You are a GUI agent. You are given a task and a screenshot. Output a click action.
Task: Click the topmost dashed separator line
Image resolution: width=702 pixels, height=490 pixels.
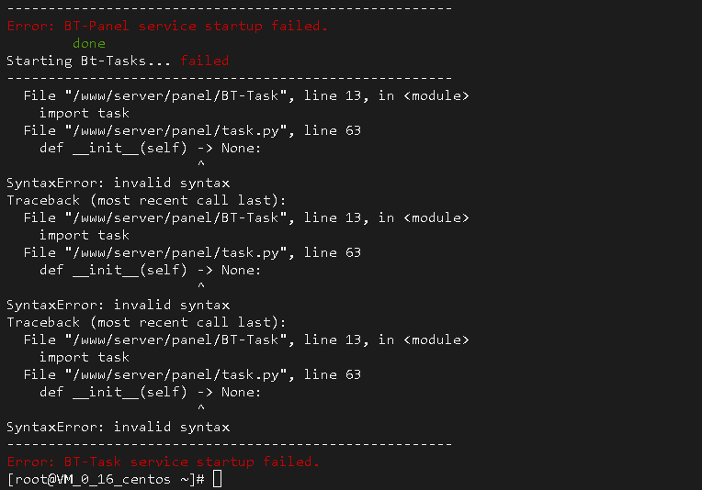[x=230, y=8]
